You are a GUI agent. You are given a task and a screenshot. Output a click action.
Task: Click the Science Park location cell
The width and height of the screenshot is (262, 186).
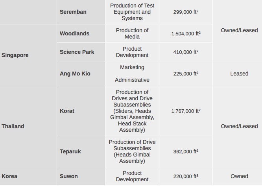(77, 52)
